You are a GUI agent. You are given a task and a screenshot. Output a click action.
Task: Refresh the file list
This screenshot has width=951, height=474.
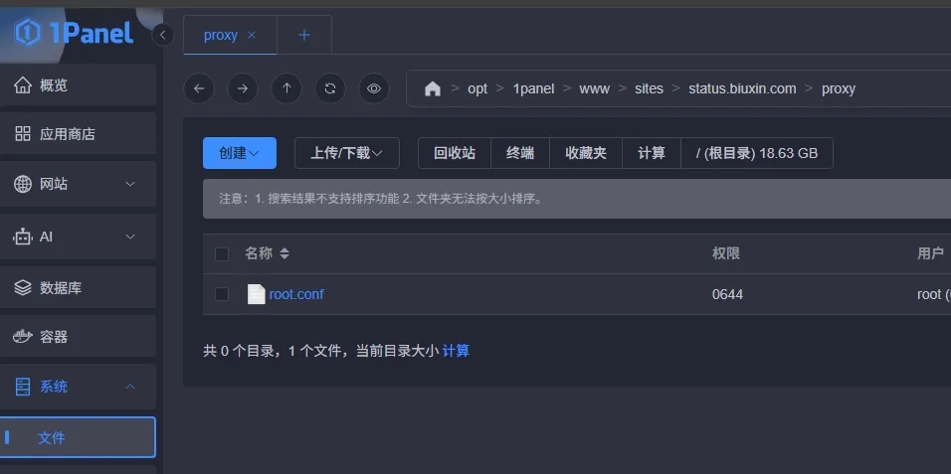pos(330,88)
